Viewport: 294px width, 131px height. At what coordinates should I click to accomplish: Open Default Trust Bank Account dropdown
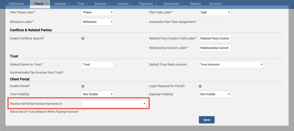pyautogui.click(x=231, y=65)
